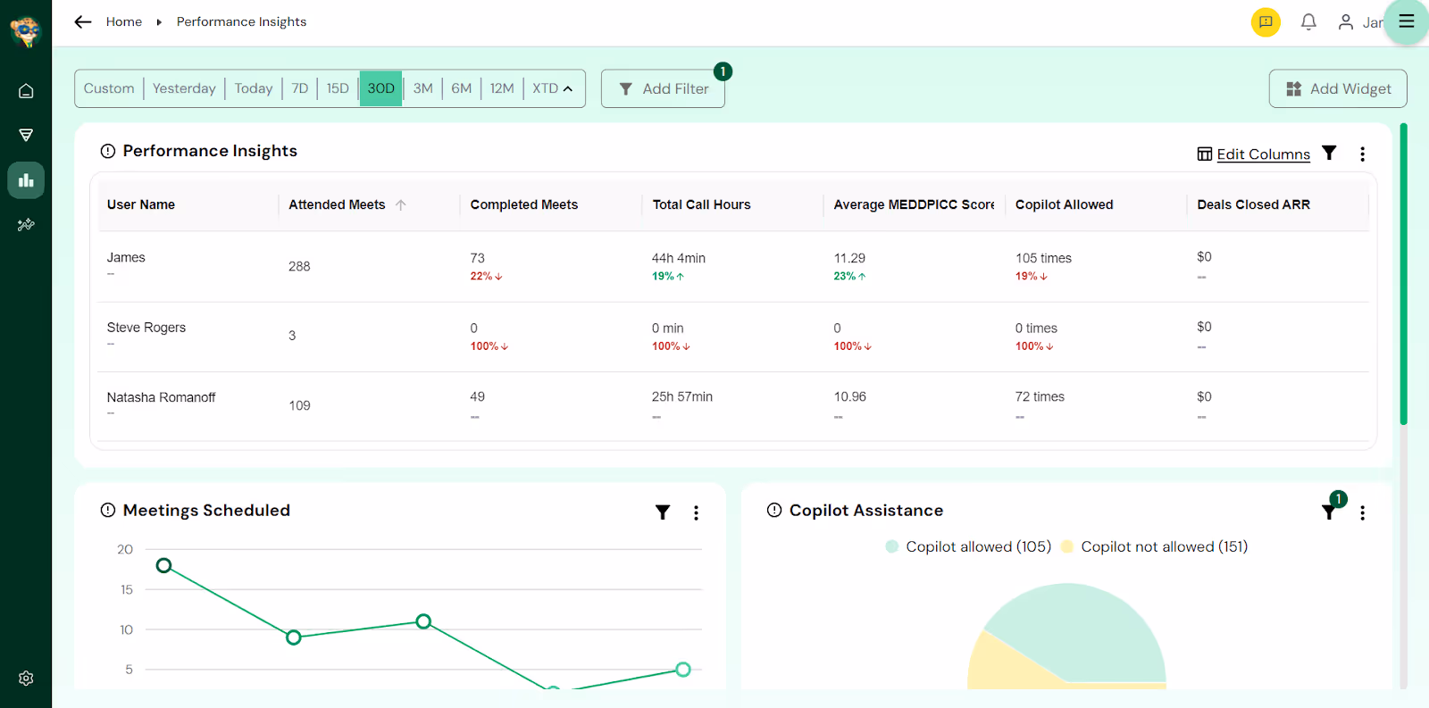
Task: Click the green vertical page scrollbar
Action: pos(1403,274)
